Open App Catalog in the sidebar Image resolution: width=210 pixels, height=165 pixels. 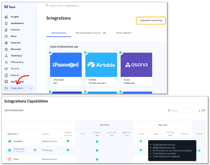click(x=17, y=82)
